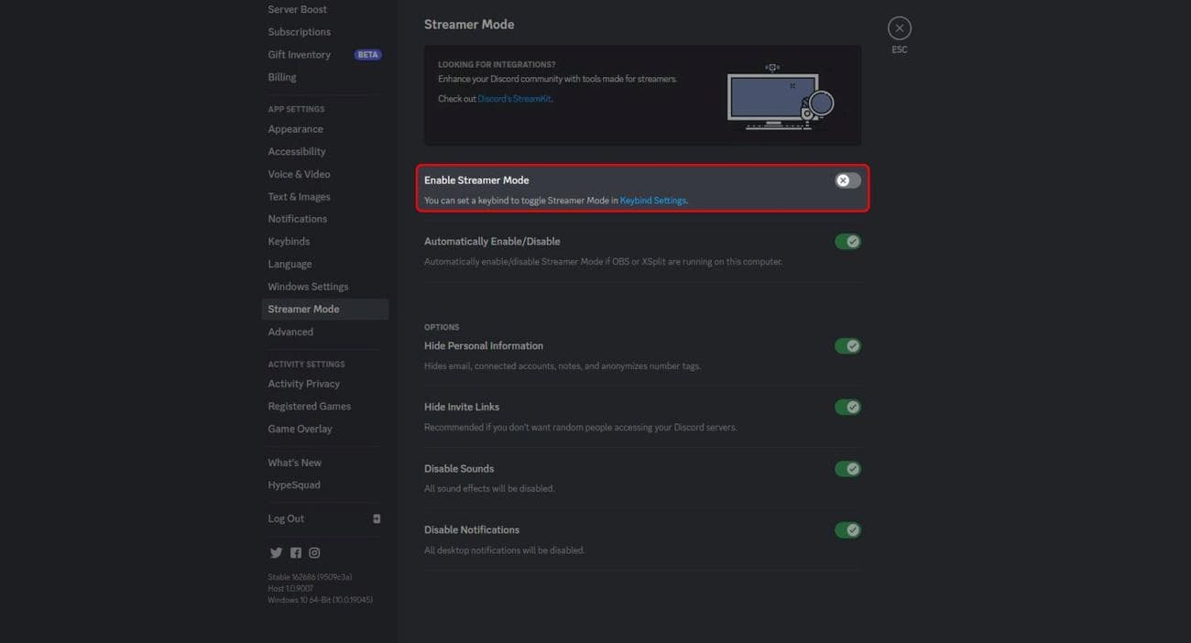Image resolution: width=1191 pixels, height=643 pixels.
Task: Open Discord's Instagram icon
Action: tap(314, 552)
